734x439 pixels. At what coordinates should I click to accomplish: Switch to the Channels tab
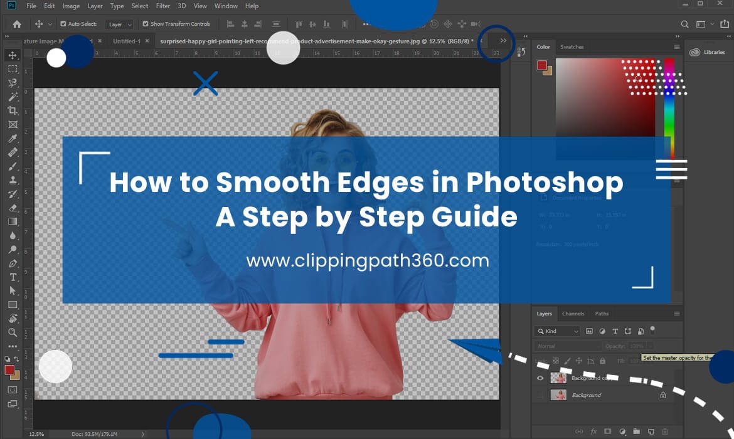point(573,314)
